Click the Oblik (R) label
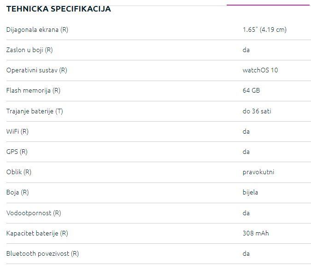311x270 pixels. click(19, 172)
